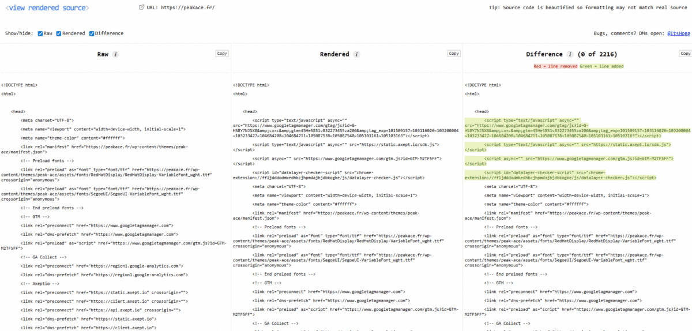
Task: Click '<!-- End preload fonts -->' in Rendered column
Action: point(284,274)
